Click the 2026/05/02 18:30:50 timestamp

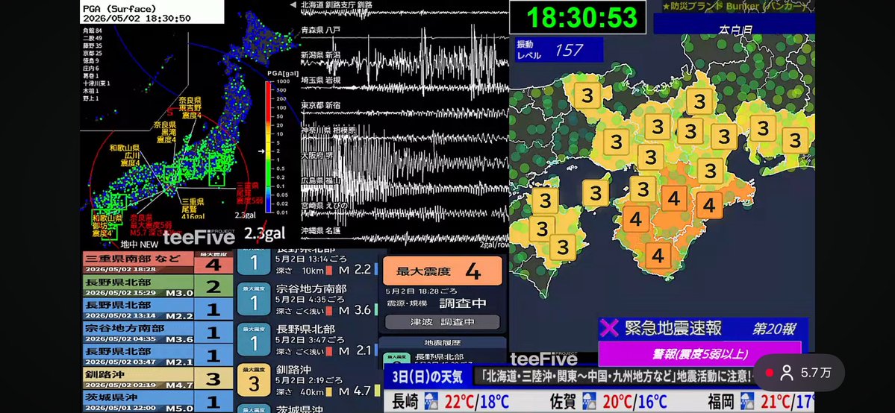click(137, 18)
